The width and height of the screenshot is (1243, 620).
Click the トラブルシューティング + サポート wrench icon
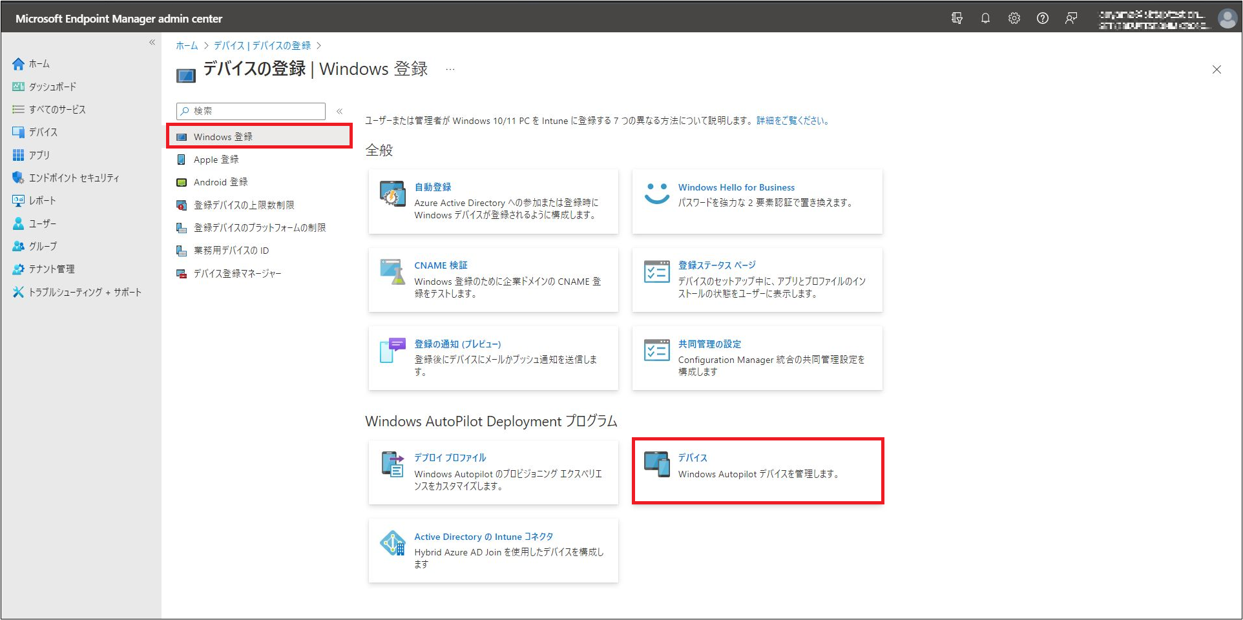coord(18,292)
